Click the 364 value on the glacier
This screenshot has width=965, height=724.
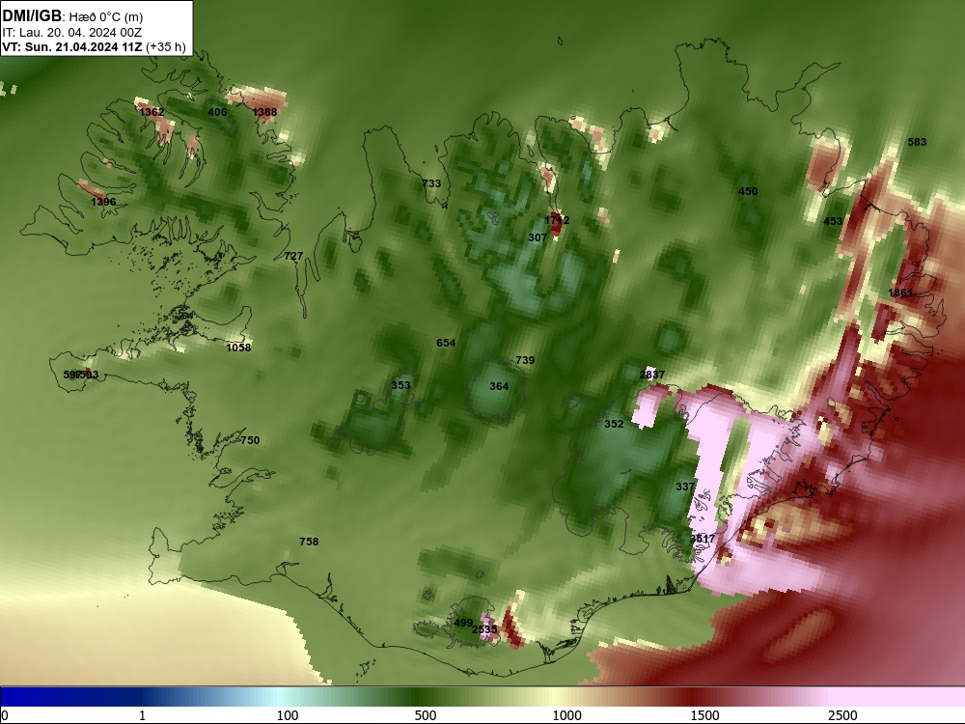click(499, 386)
